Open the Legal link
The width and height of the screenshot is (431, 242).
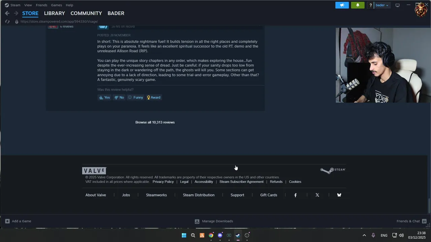coord(184,182)
